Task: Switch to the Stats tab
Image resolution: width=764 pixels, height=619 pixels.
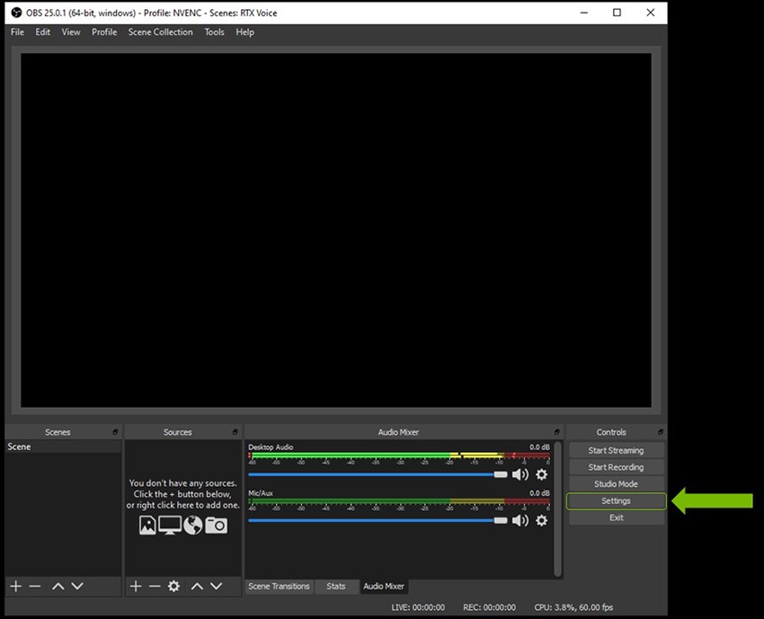Action: tap(335, 586)
